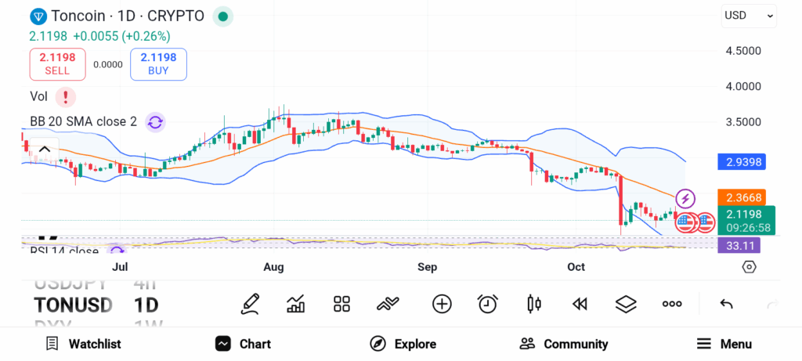802x361 pixels.
Task: Undo the last chart action
Action: pos(726,304)
